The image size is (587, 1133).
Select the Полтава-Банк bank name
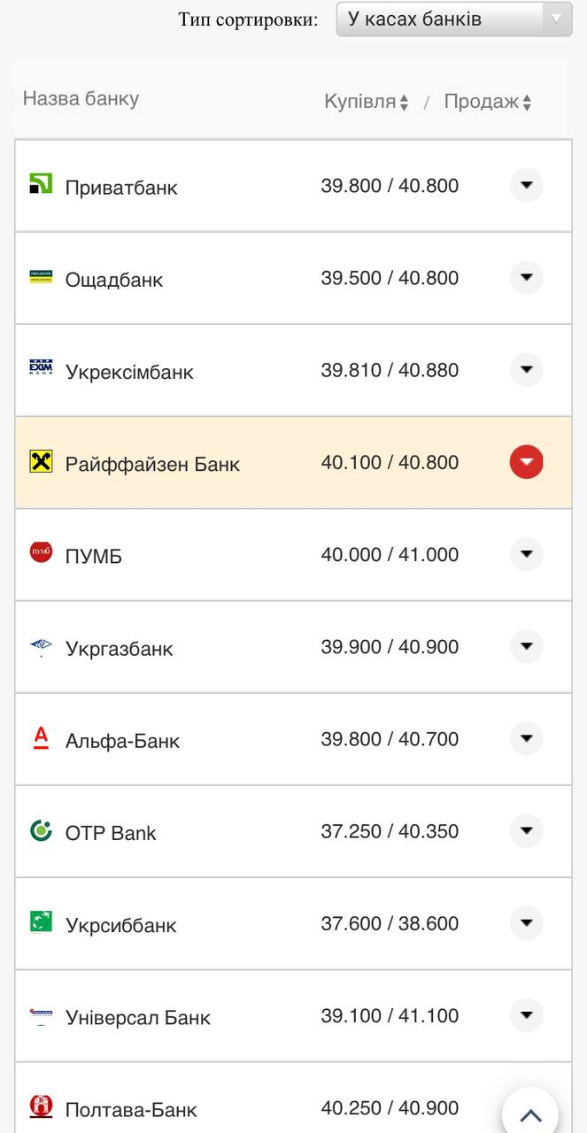click(x=131, y=1109)
